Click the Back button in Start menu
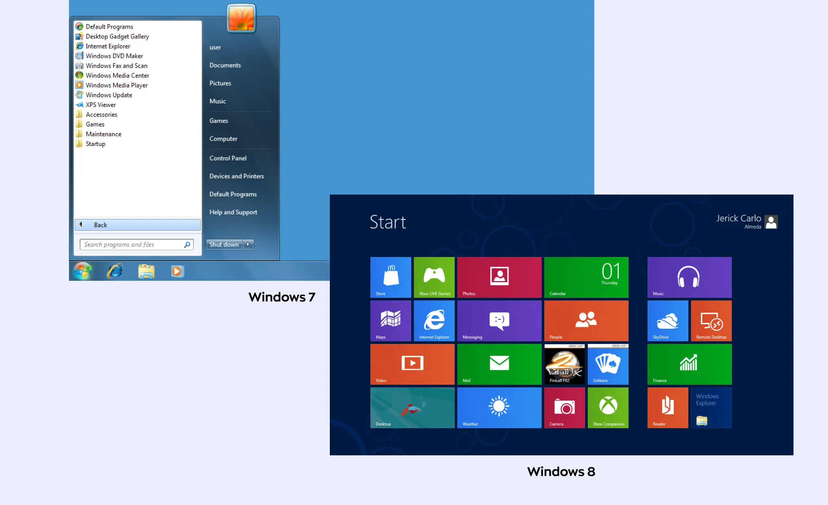Image resolution: width=828 pixels, height=505 pixels. 138,225
